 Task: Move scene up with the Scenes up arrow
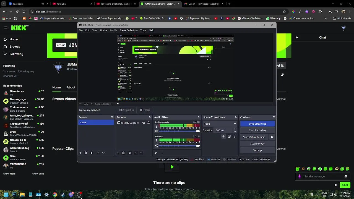(98, 153)
